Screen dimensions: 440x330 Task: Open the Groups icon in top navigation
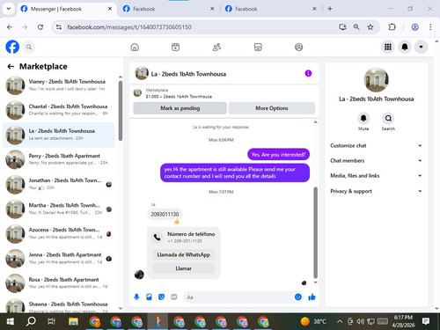click(298, 47)
